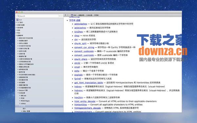Select 身份认证服务 tree row
Image resolution: width=197 pixels, height=123 pixels.
coord(23,43)
